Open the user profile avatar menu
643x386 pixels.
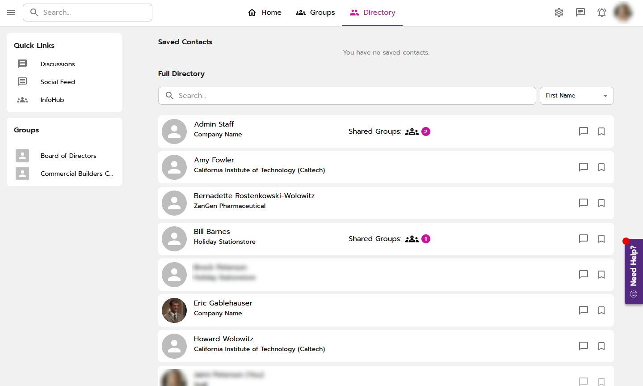click(x=623, y=13)
